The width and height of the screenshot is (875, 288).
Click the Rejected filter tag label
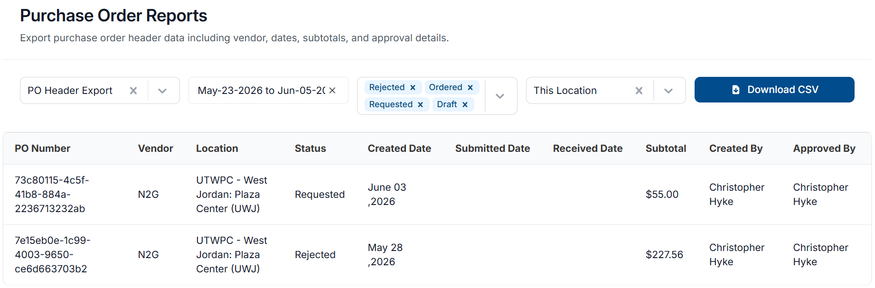[x=387, y=87]
